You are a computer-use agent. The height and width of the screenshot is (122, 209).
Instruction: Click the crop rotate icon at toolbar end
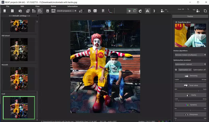(x=205, y=11)
